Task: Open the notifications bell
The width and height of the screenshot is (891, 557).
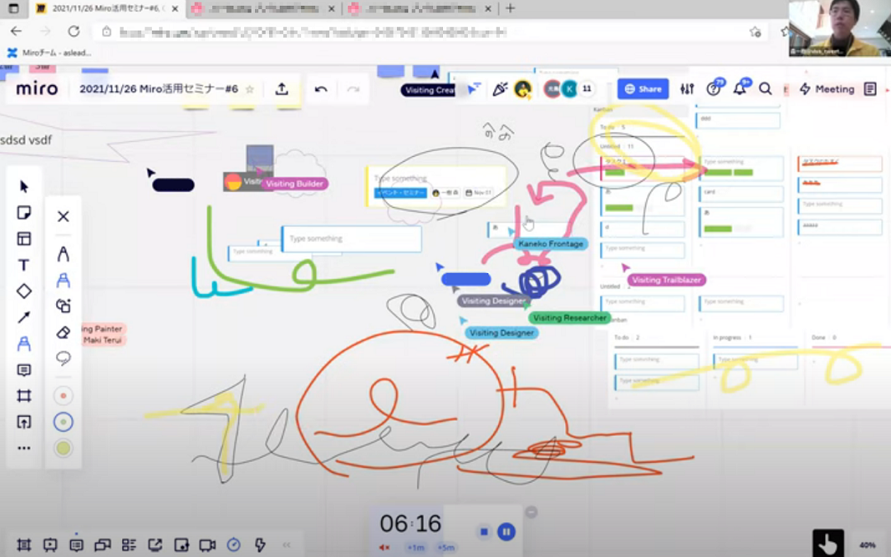Action: coord(739,88)
